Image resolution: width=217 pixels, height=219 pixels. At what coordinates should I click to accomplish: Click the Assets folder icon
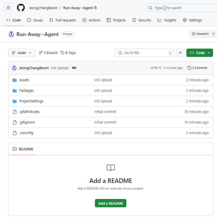point(15,80)
